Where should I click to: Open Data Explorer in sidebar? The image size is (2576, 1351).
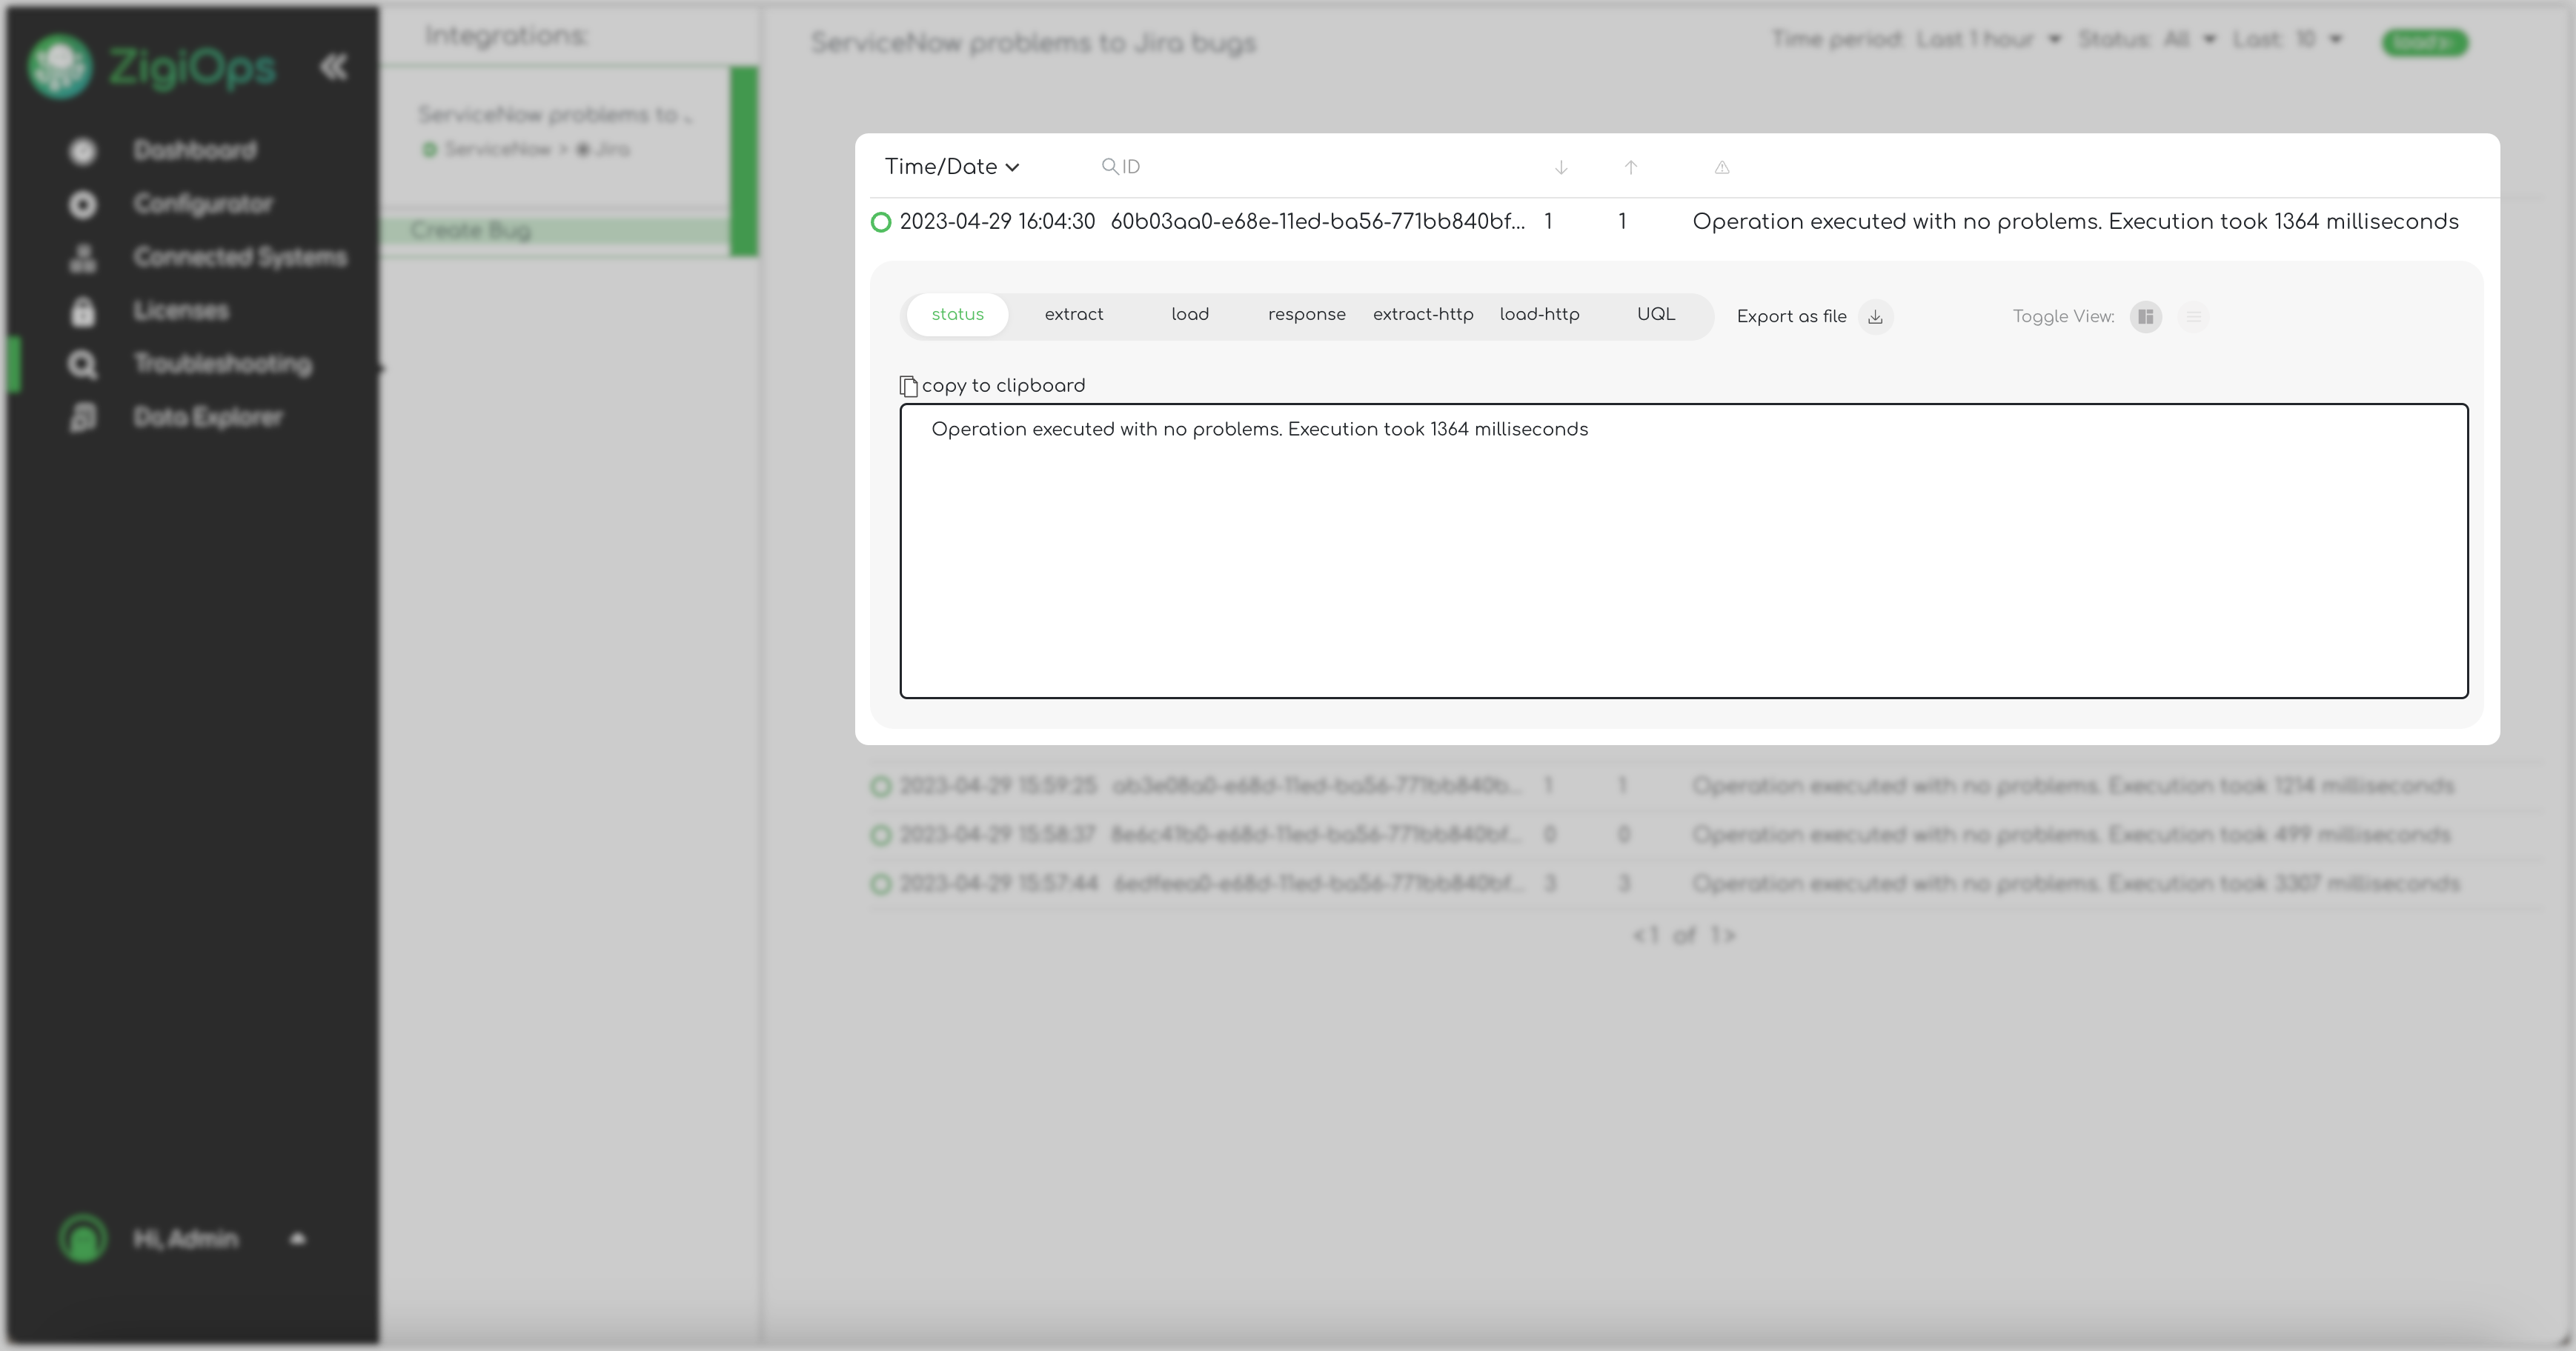tap(208, 417)
